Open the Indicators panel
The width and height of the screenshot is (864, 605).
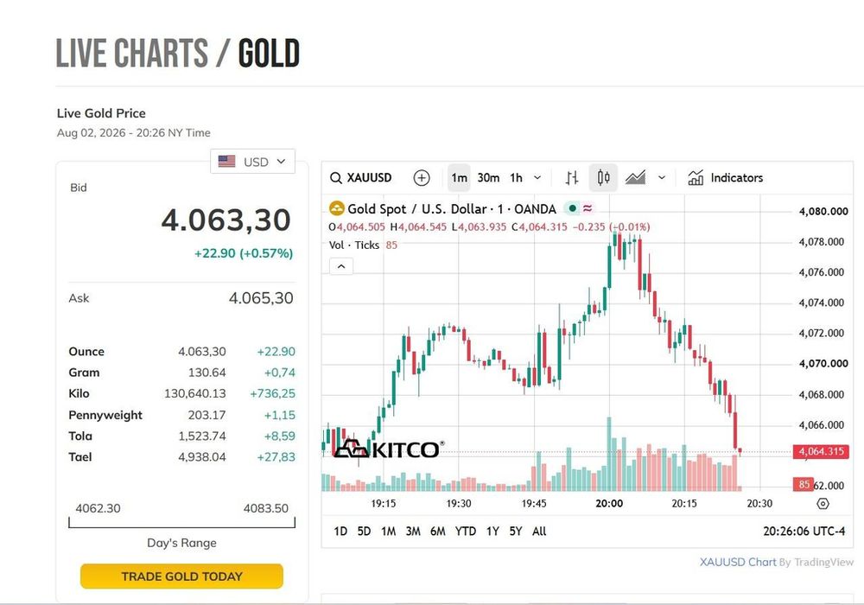pyautogui.click(x=725, y=178)
